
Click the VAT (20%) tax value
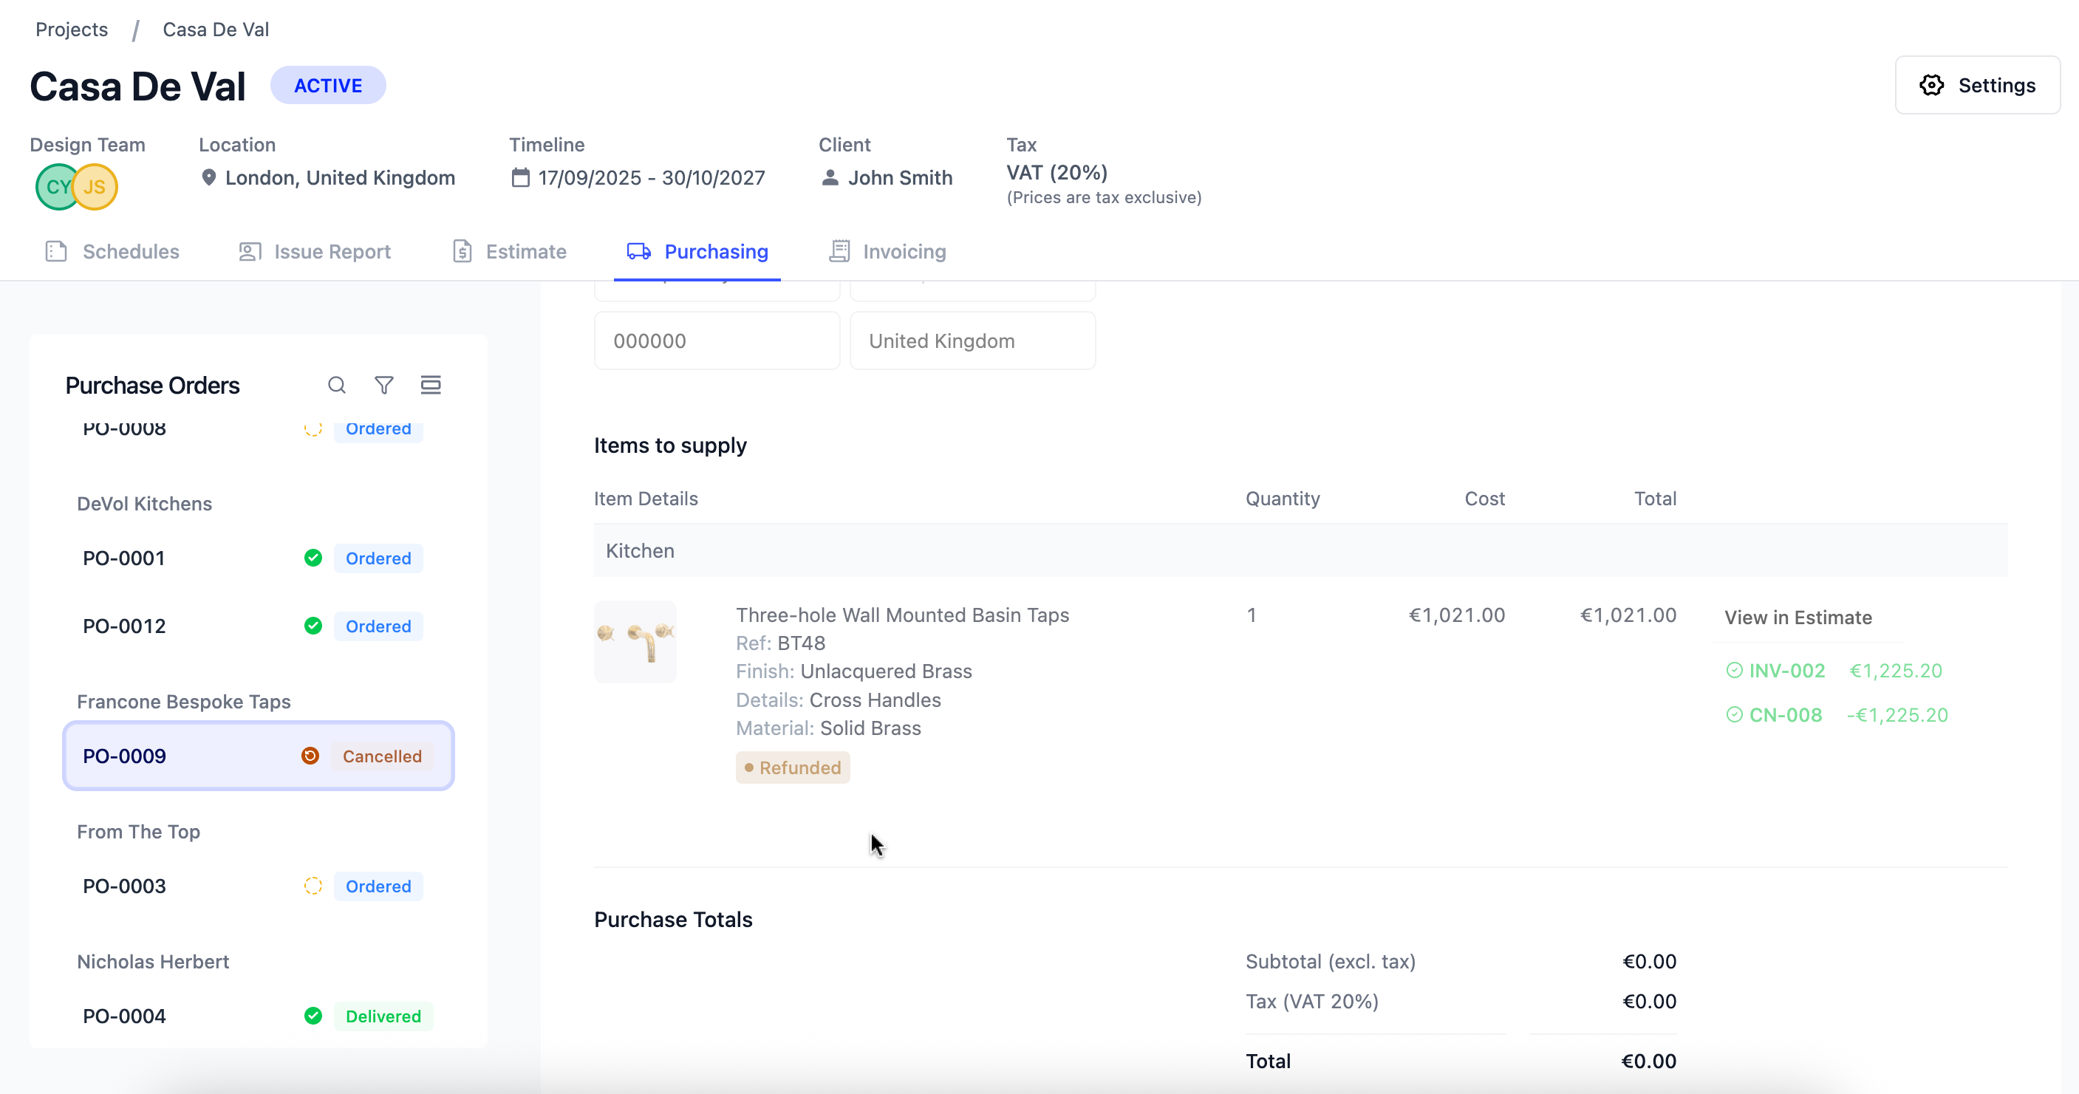click(1056, 173)
